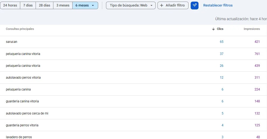Click the plus icon in Añadir filtro
267x139 pixels.
pos(162,5)
